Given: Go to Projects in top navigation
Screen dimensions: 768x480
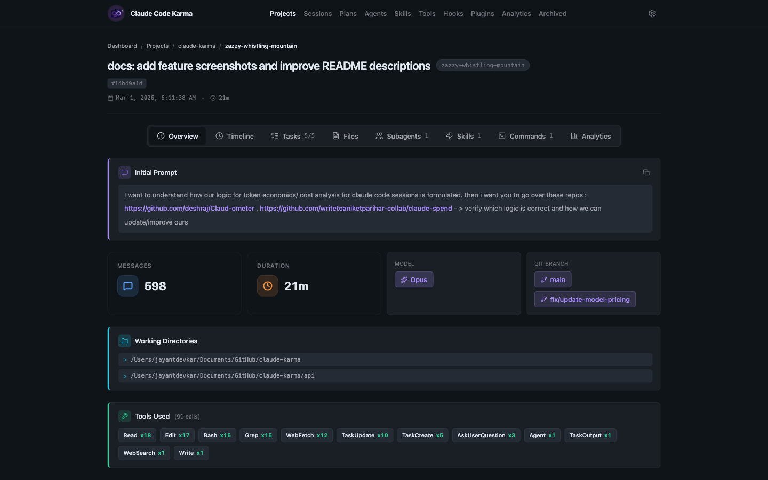Looking at the screenshot, I should (283, 13).
